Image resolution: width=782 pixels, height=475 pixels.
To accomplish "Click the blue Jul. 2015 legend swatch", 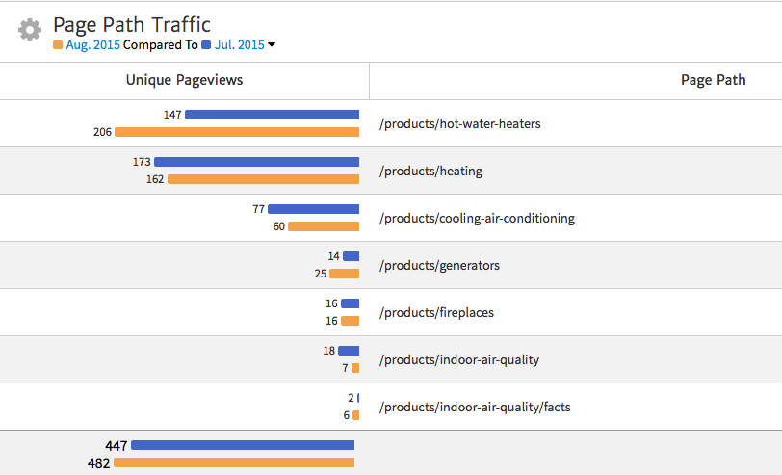I will point(206,45).
